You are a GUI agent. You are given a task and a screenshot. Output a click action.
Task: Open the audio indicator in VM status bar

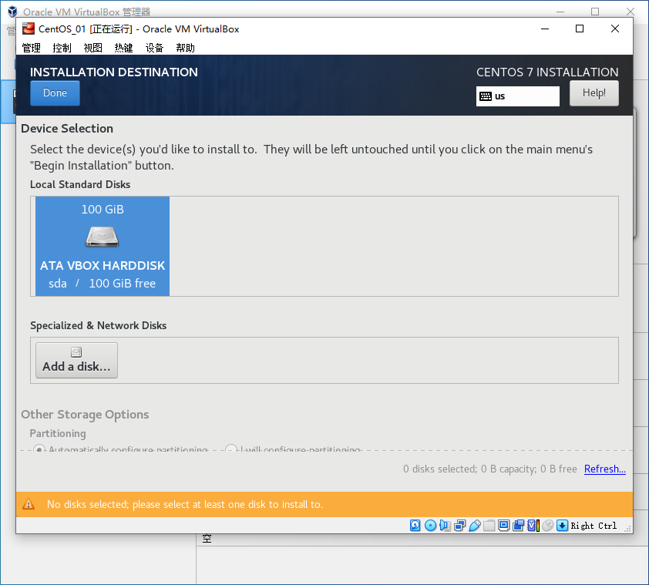445,526
